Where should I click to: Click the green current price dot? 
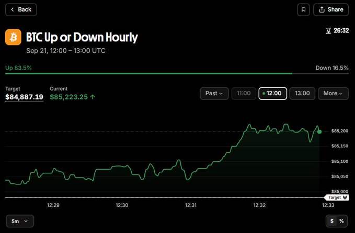tap(319, 132)
